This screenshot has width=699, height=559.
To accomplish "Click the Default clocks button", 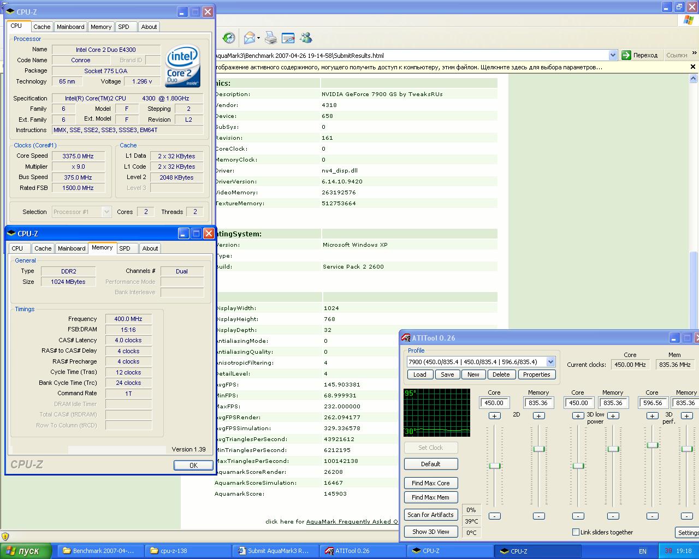I will pyautogui.click(x=431, y=464).
